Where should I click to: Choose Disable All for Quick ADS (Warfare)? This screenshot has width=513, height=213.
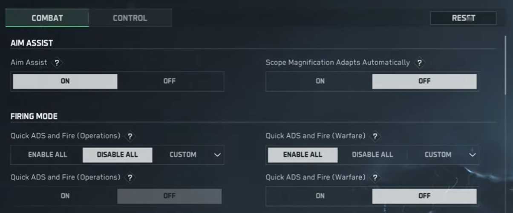tap(372, 155)
